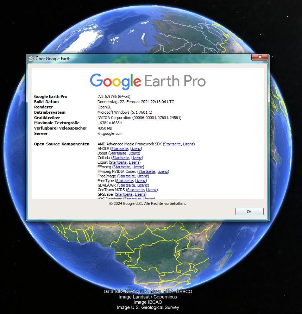This screenshot has width=302, height=314.
Task: Open AMD Advanced Media Framework SDK Lizenz link
Action: point(188,144)
